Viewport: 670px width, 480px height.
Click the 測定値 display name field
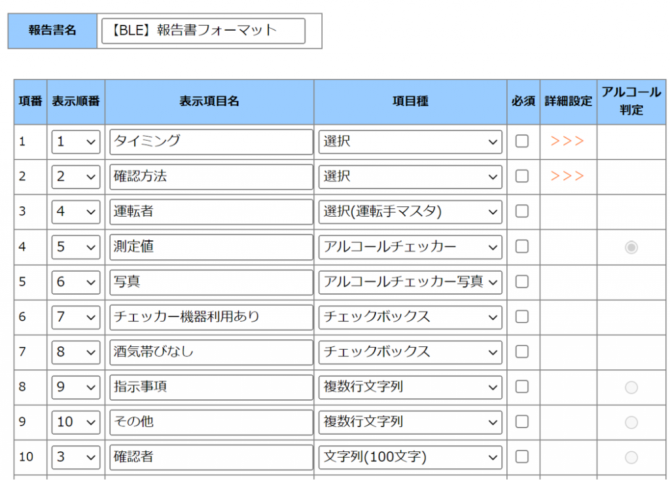(211, 247)
